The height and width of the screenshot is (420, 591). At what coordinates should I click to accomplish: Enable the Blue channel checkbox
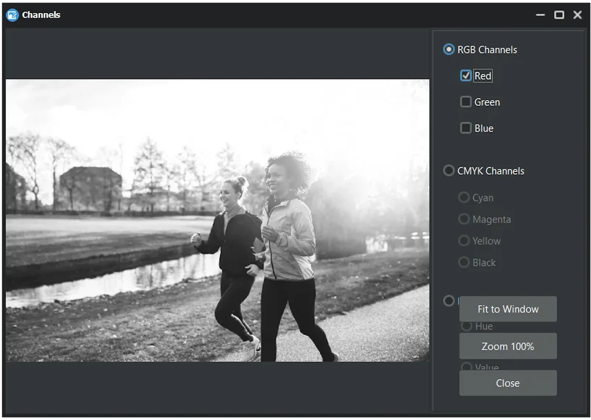pos(465,128)
